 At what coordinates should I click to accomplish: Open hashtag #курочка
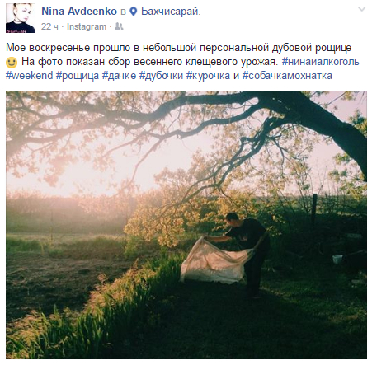tap(208, 76)
